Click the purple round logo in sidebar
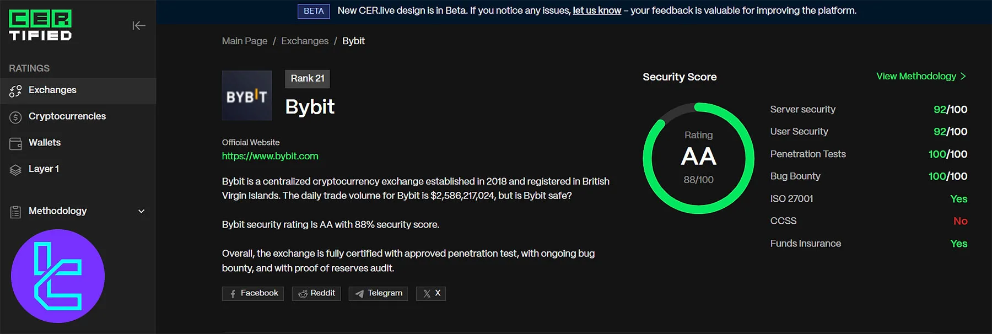The width and height of the screenshot is (992, 334). tap(58, 276)
